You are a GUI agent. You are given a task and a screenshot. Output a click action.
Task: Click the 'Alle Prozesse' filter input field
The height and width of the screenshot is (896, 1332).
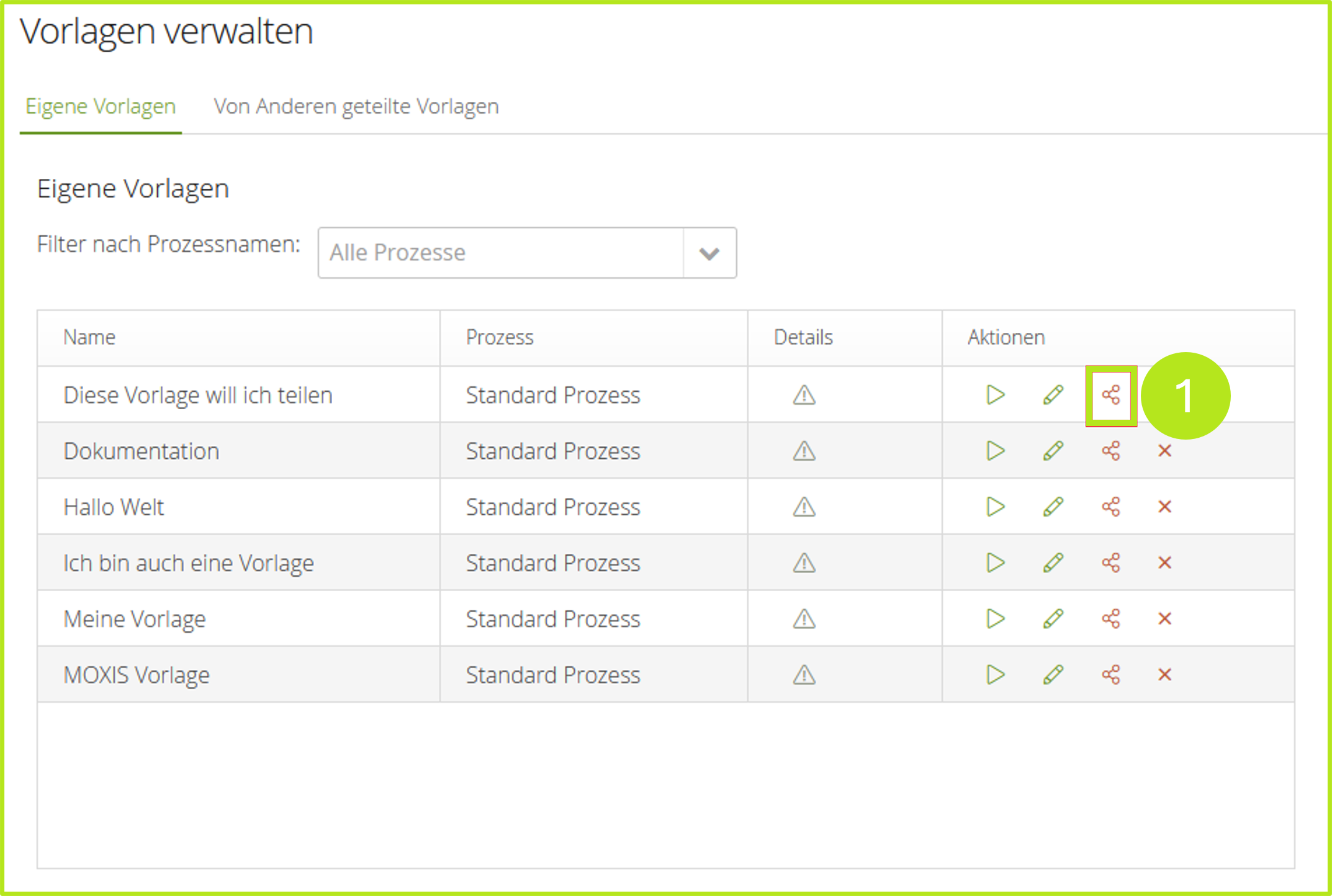[x=500, y=253]
